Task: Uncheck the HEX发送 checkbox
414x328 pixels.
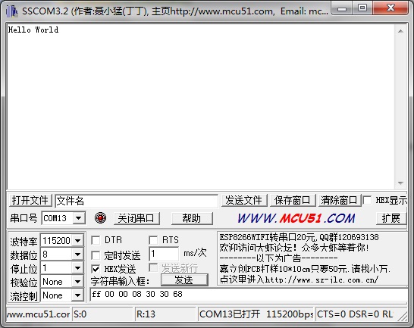Action: 96,269
